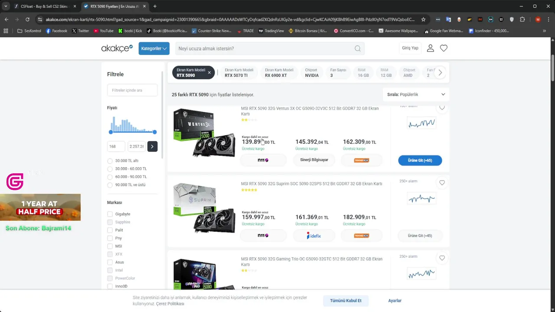Open the n11 seller logo for Ventus 3X

[263, 160]
